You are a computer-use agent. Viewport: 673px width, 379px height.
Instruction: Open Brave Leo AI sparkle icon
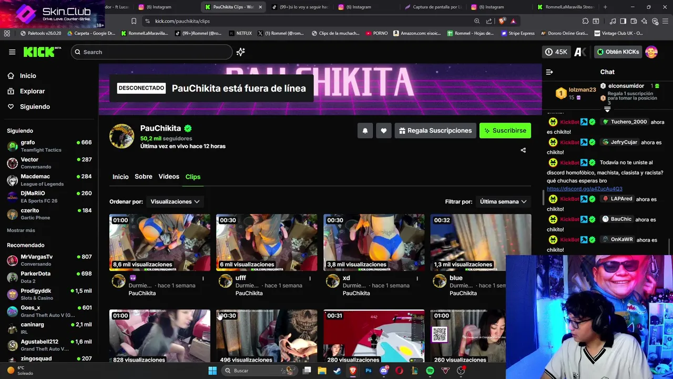click(x=644, y=21)
